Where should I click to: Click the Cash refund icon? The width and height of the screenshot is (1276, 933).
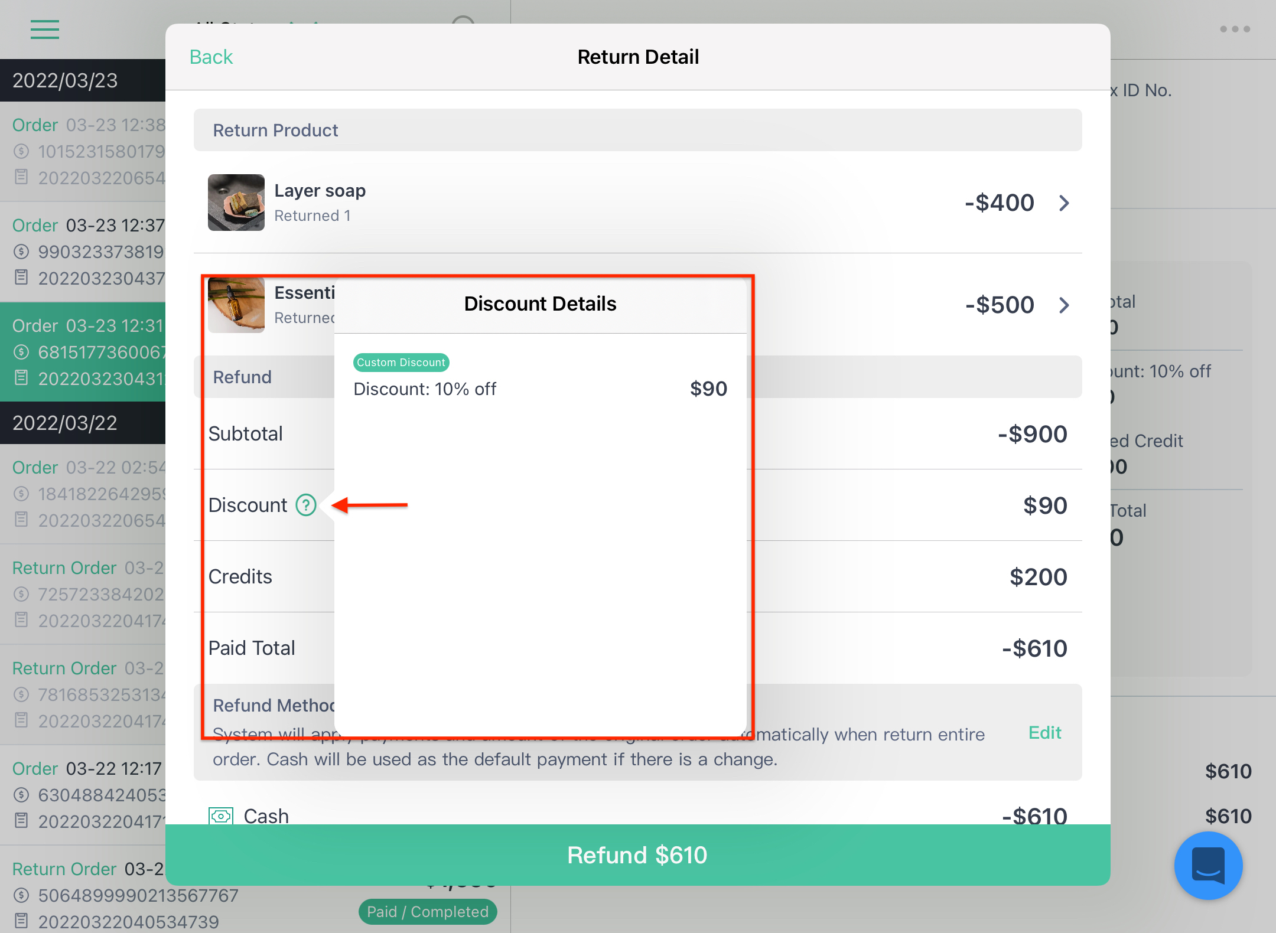pyautogui.click(x=220, y=814)
